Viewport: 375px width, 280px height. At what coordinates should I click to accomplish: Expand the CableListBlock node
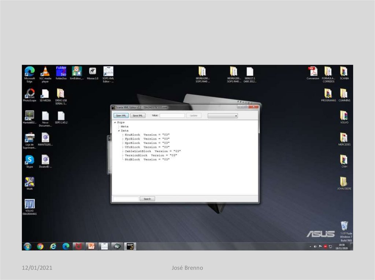pos(123,151)
